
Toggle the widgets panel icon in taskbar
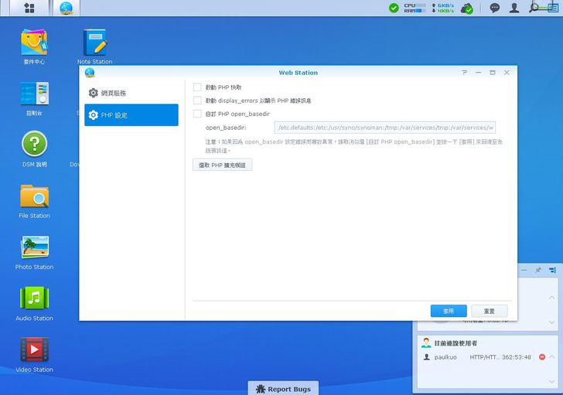click(x=553, y=8)
